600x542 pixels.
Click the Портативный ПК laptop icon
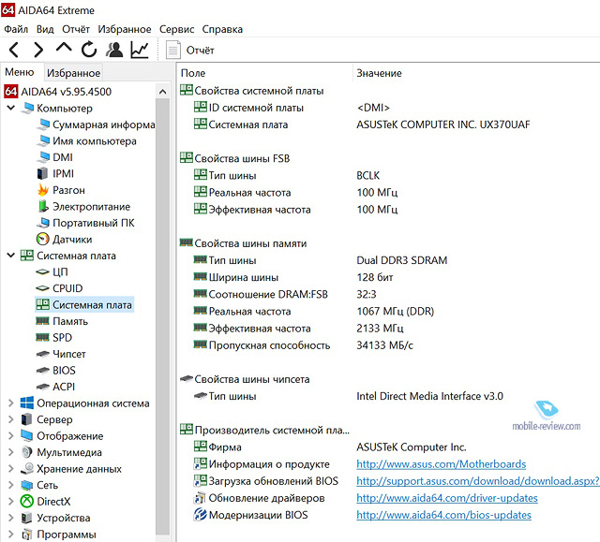pos(43,222)
